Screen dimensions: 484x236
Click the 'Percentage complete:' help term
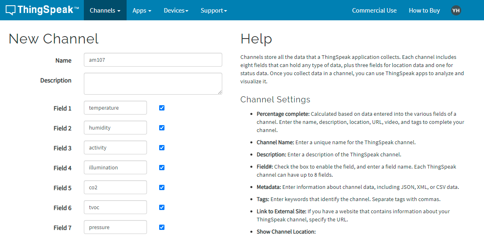283,114
